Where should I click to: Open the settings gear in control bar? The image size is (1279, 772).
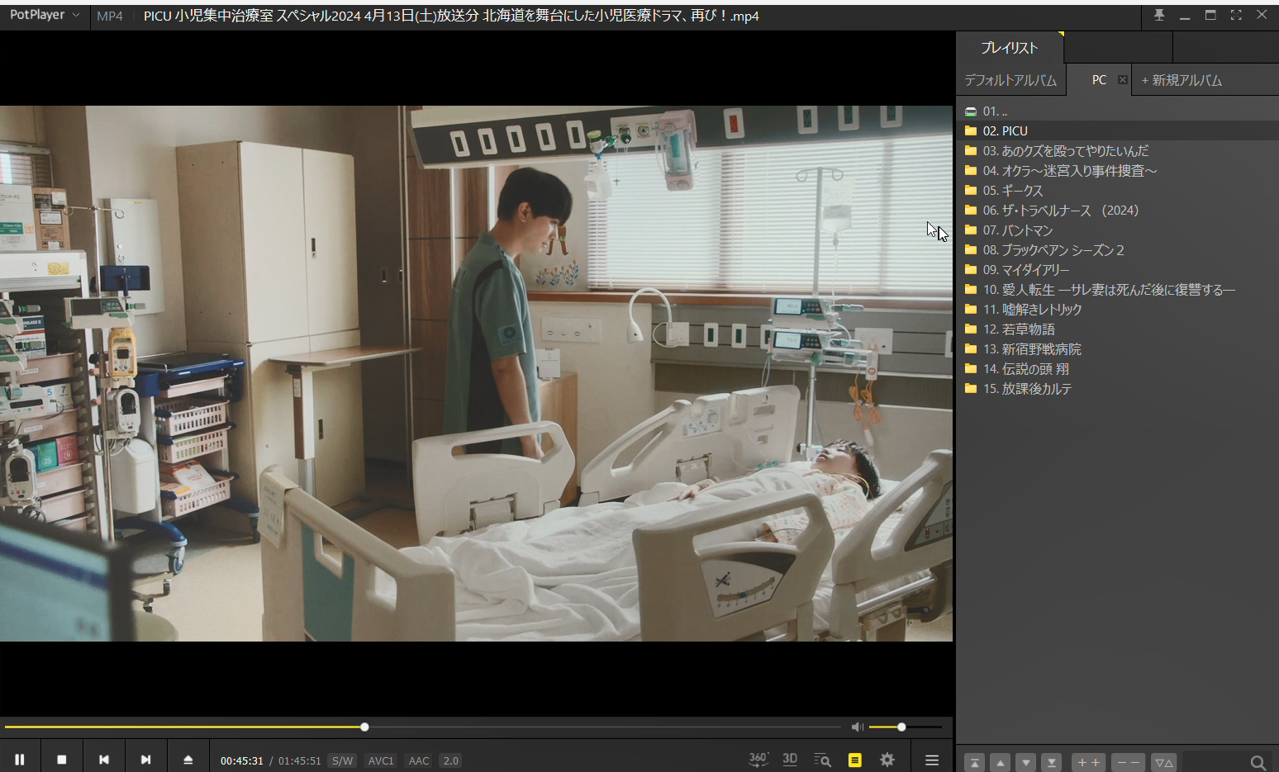[x=887, y=760]
